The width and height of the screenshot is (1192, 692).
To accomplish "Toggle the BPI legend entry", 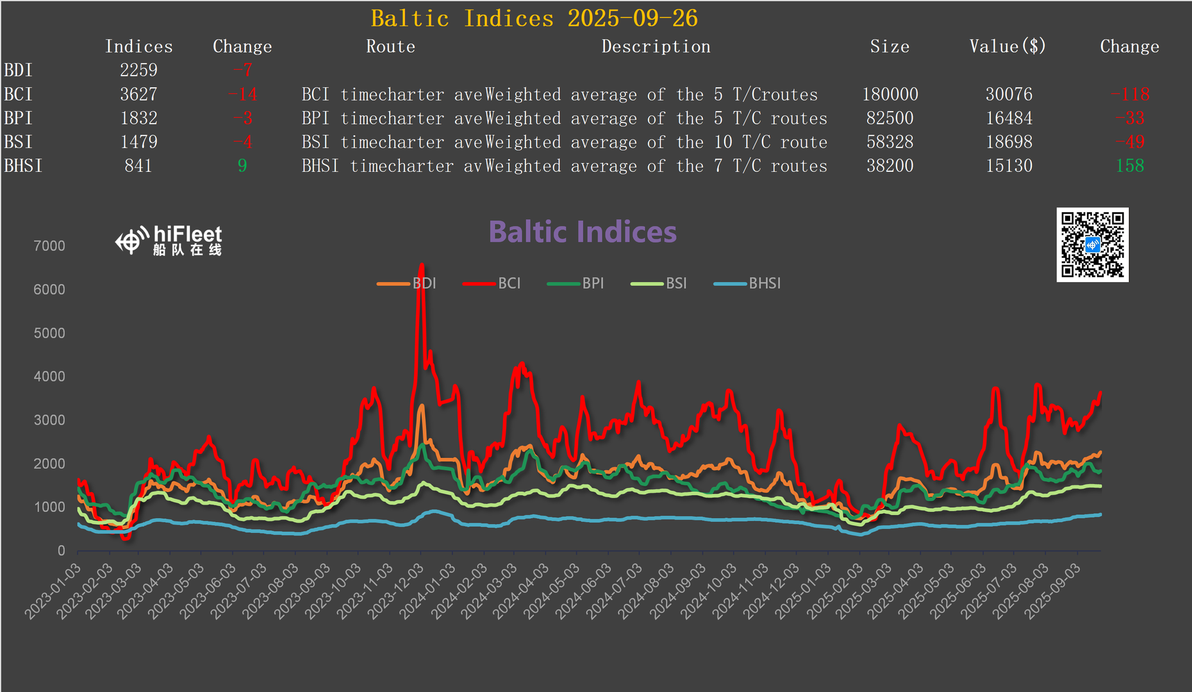I will 576,283.
